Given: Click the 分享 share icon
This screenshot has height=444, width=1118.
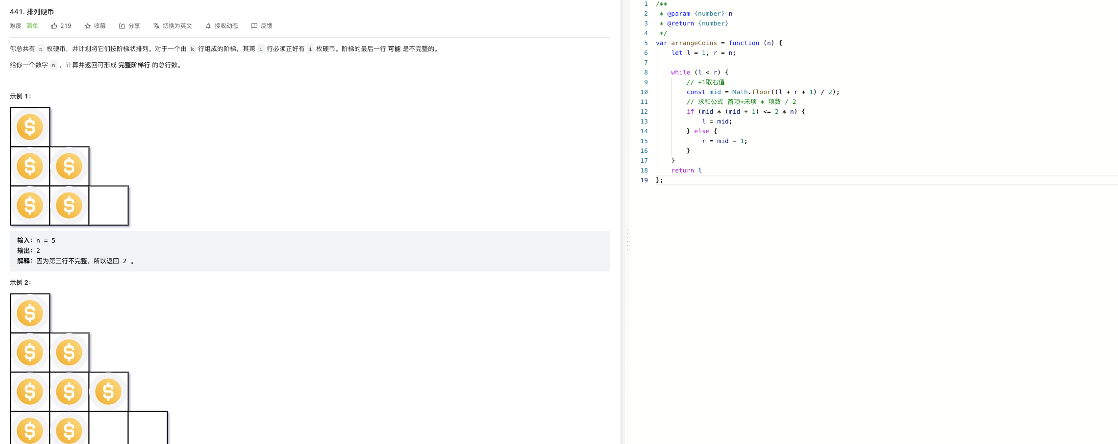Looking at the screenshot, I should (122, 26).
